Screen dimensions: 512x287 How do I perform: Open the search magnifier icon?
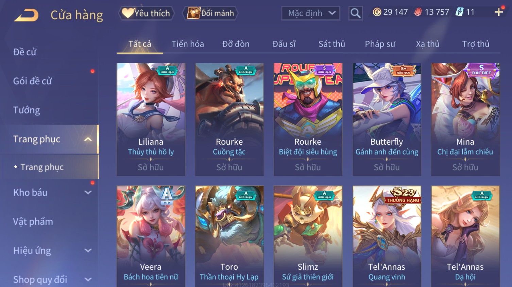tap(356, 13)
